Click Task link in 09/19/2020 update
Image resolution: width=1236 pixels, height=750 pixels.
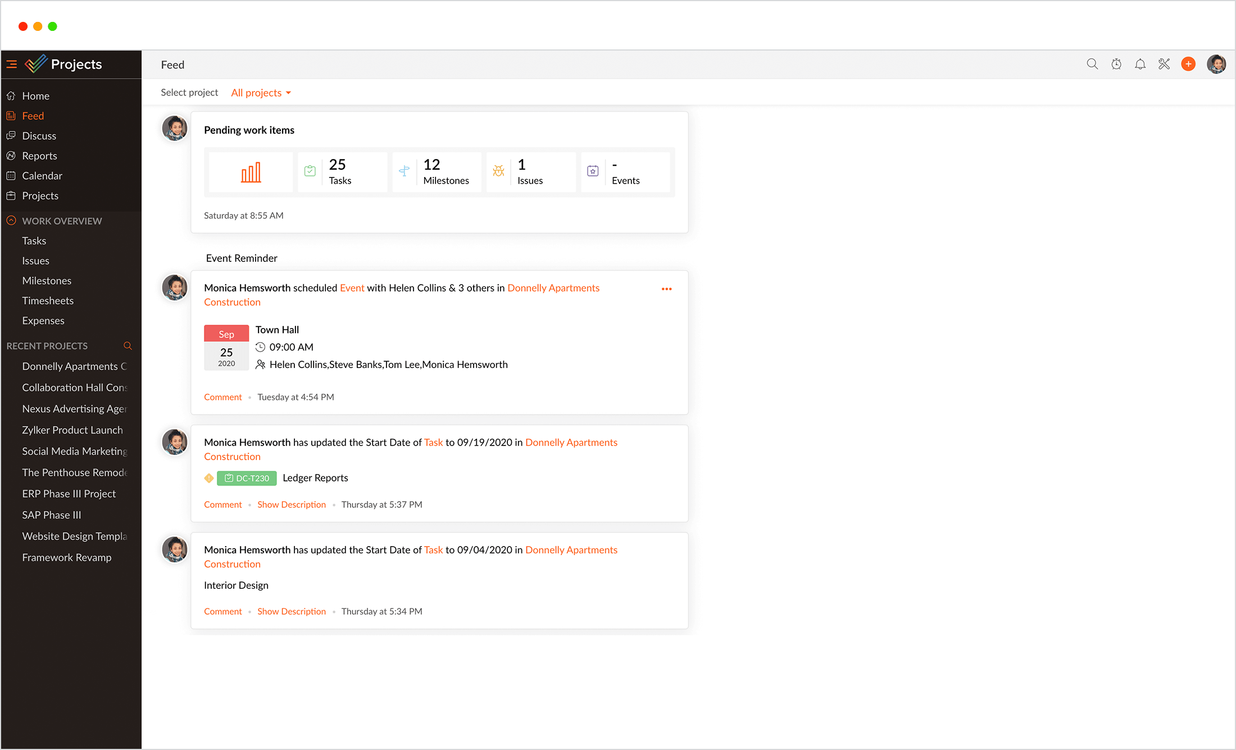(x=433, y=443)
